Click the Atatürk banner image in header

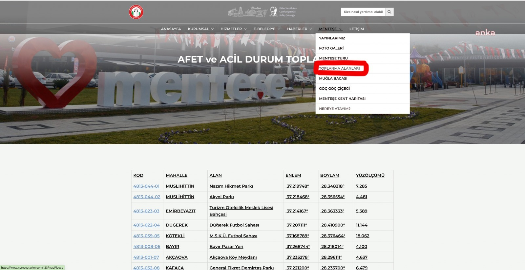click(262, 12)
